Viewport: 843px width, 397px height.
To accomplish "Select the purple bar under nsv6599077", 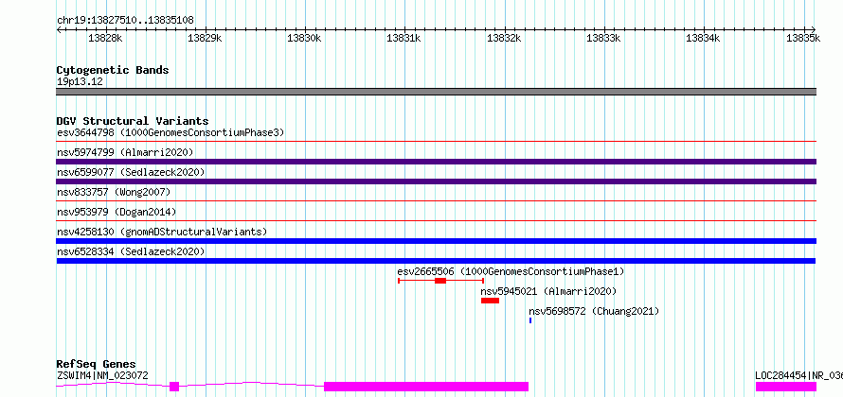I will [x=436, y=181].
